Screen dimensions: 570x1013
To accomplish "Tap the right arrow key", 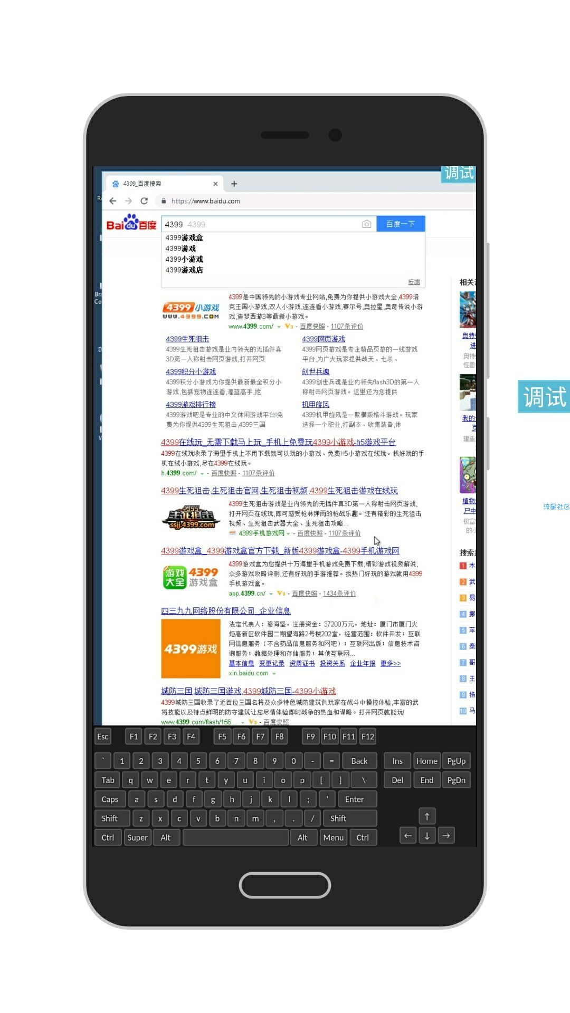I will pyautogui.click(x=446, y=836).
